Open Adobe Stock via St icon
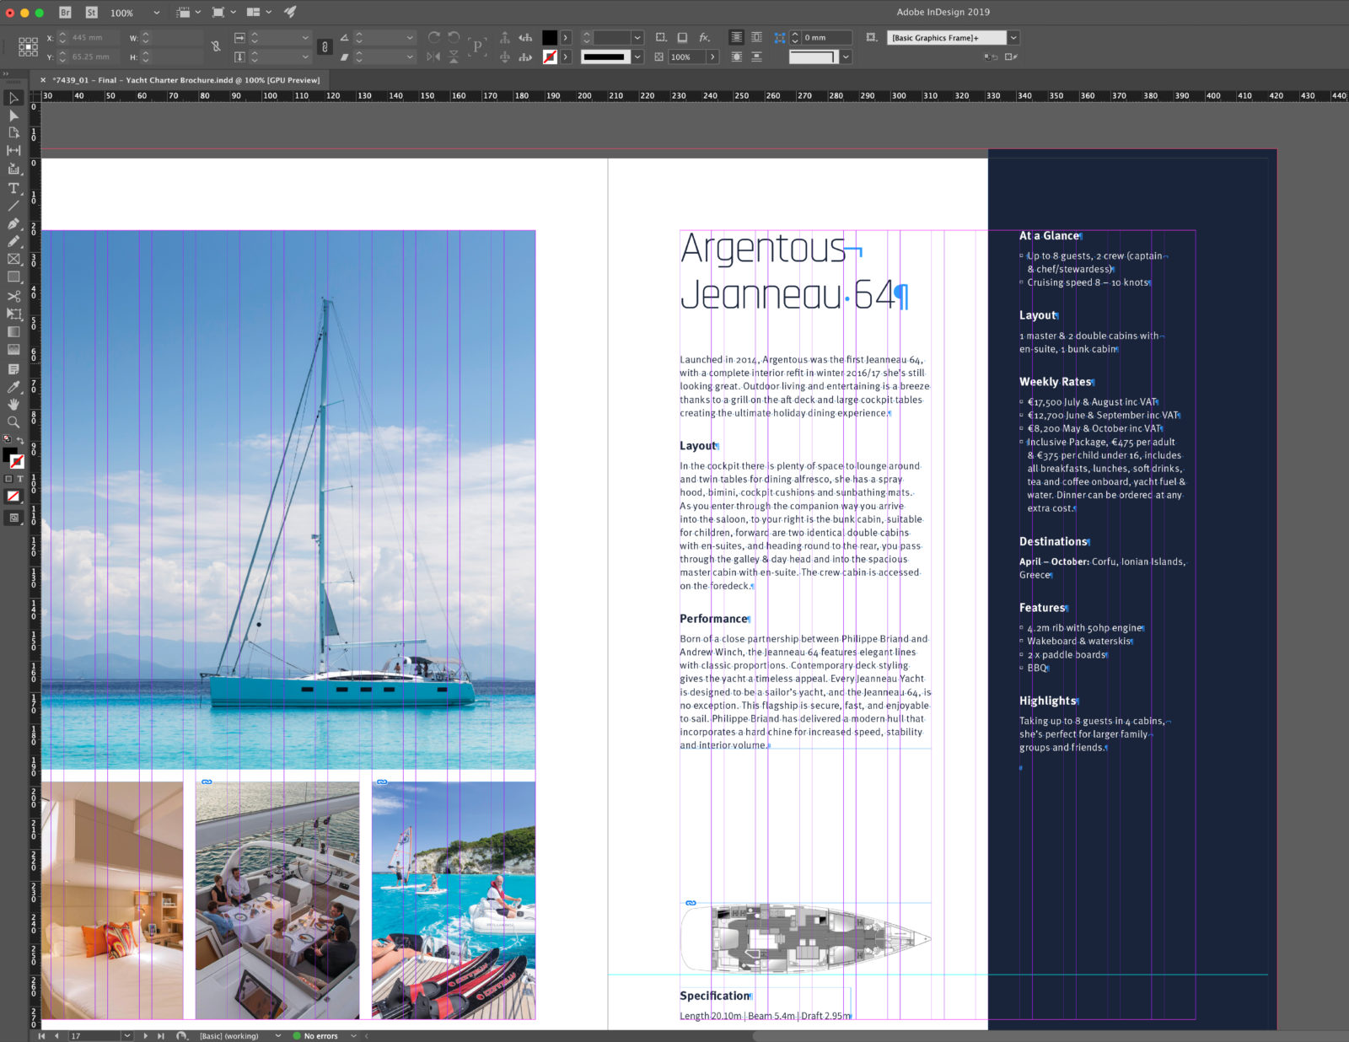1349x1042 pixels. click(x=92, y=13)
